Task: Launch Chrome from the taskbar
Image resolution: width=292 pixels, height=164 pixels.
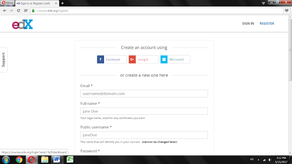Action: [x=19, y=160]
